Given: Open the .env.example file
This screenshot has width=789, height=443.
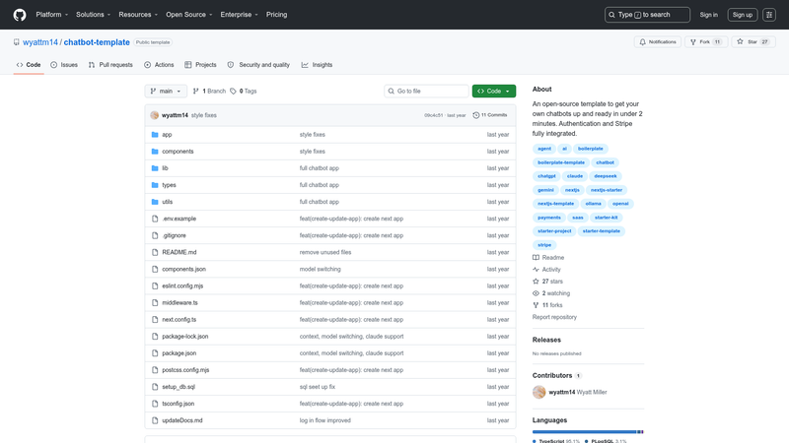Looking at the screenshot, I should pos(179,219).
